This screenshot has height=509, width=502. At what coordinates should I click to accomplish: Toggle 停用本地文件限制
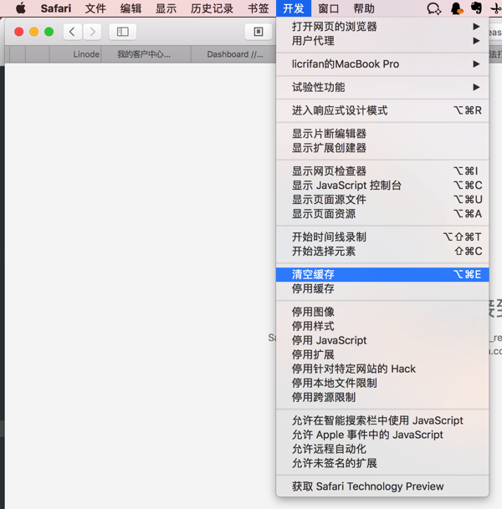[382, 383]
